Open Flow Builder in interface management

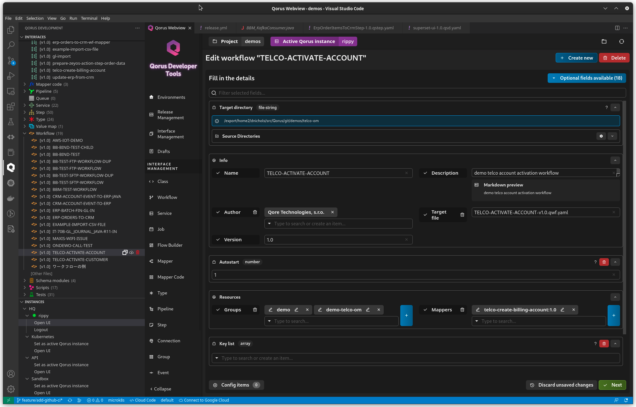pyautogui.click(x=170, y=245)
